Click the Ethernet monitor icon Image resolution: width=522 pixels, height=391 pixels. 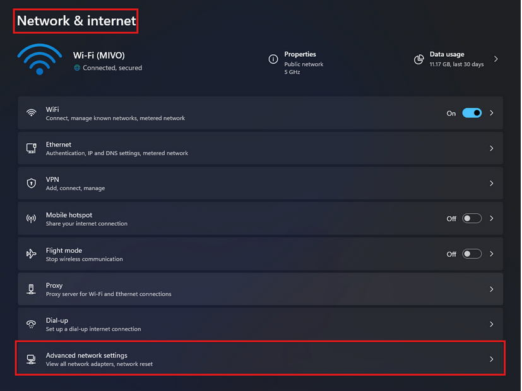tap(32, 148)
